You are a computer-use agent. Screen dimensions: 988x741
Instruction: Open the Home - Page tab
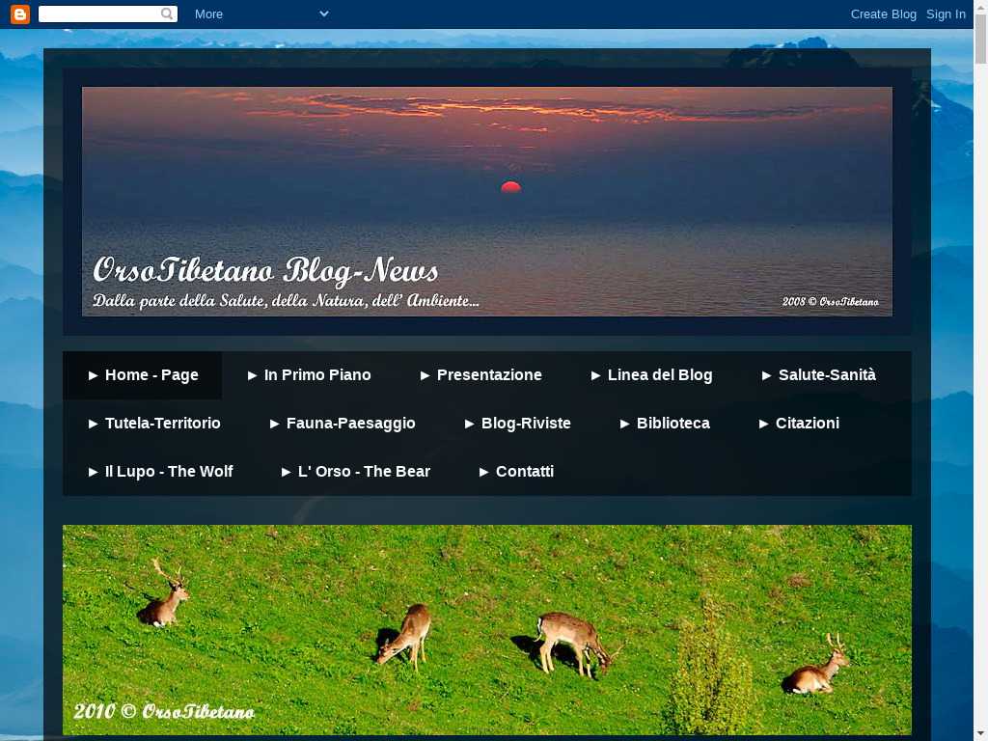(143, 375)
